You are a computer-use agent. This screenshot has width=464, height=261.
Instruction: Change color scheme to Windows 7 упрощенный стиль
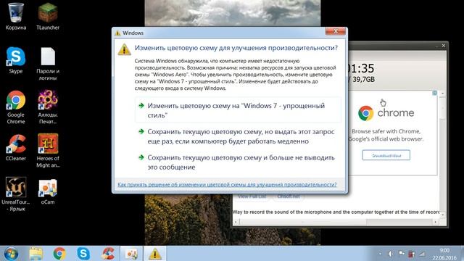(239, 110)
